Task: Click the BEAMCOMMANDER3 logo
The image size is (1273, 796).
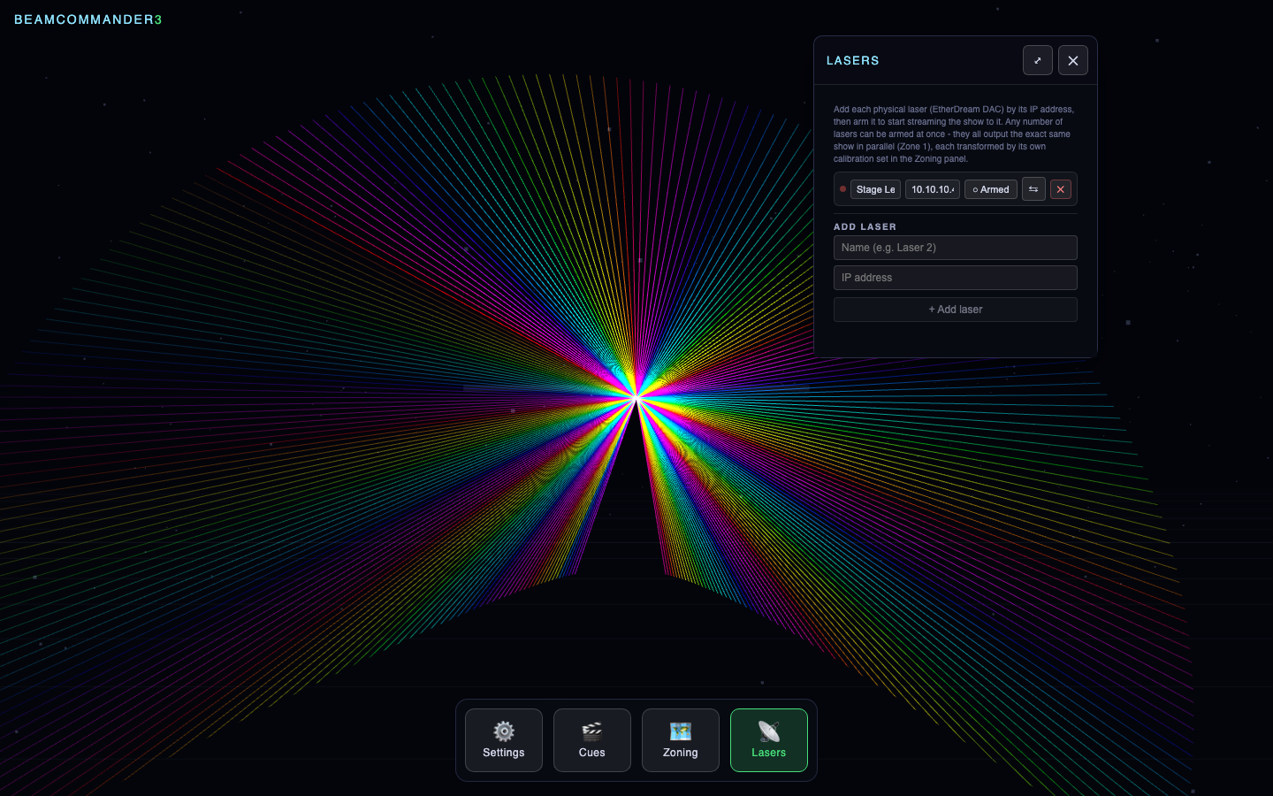Action: (88, 19)
